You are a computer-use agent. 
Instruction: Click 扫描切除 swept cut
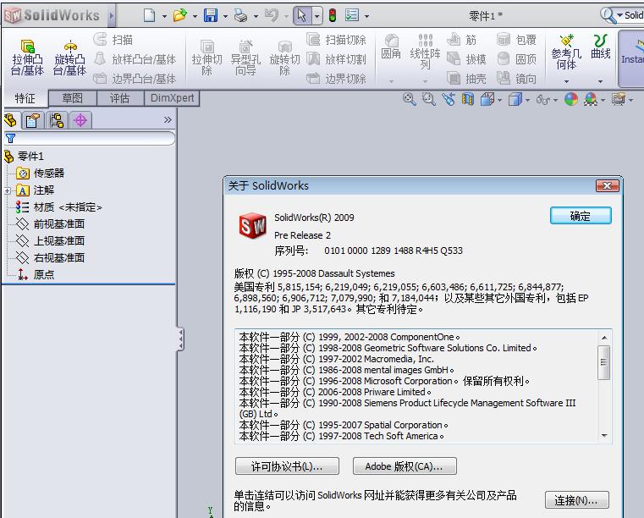pyautogui.click(x=336, y=40)
